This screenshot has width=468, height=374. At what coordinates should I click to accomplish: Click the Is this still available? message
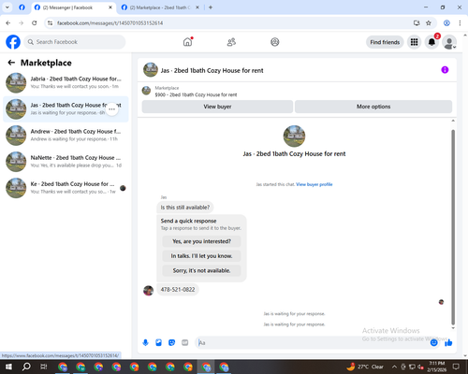tap(185, 208)
